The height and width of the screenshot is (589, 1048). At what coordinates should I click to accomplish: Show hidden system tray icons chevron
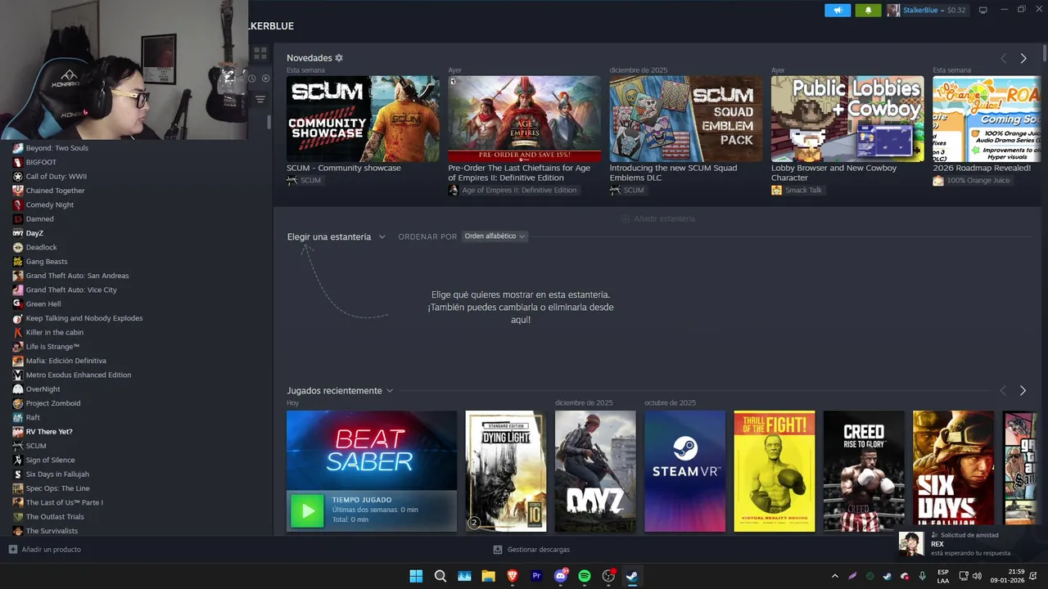[835, 576]
